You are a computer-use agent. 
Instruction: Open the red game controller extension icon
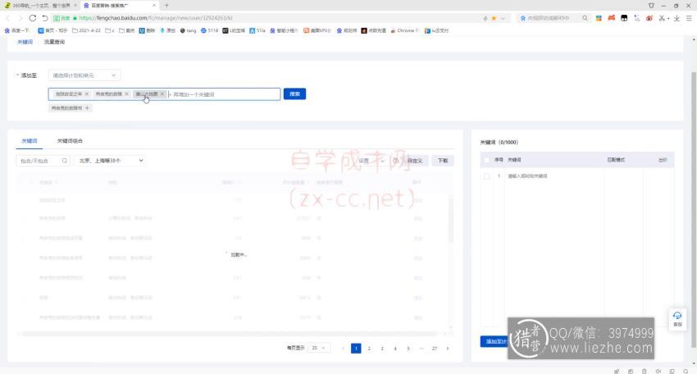[x=612, y=18]
